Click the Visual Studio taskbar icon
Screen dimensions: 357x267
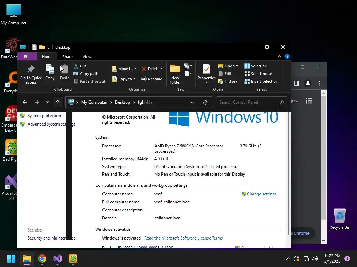[x=58, y=259]
